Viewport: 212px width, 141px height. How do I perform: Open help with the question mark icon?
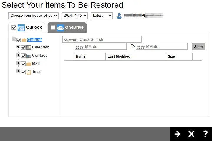206,134
